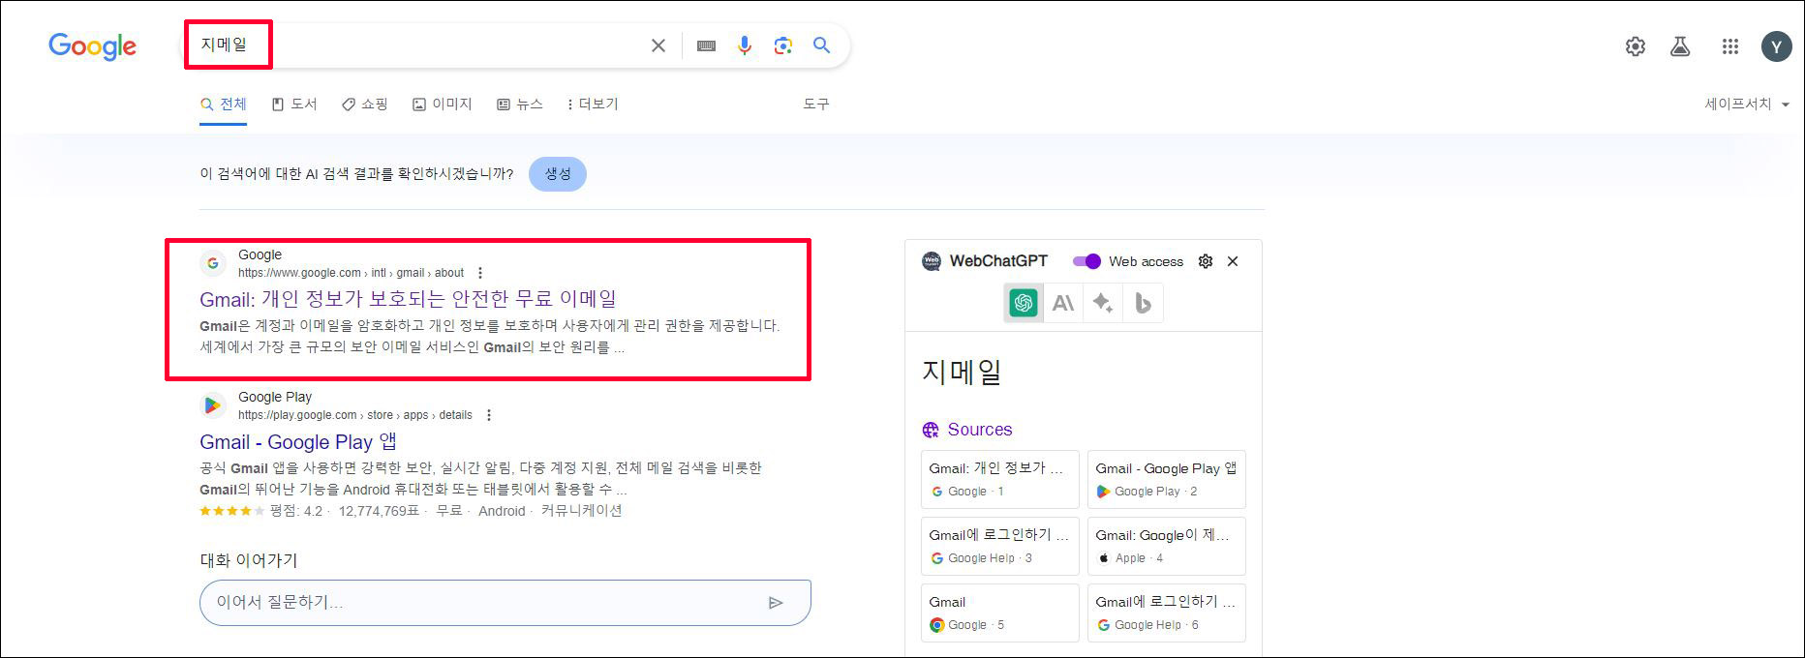Open the Google account avatar Y
This screenshot has height=658, width=1805.
coord(1776,46)
